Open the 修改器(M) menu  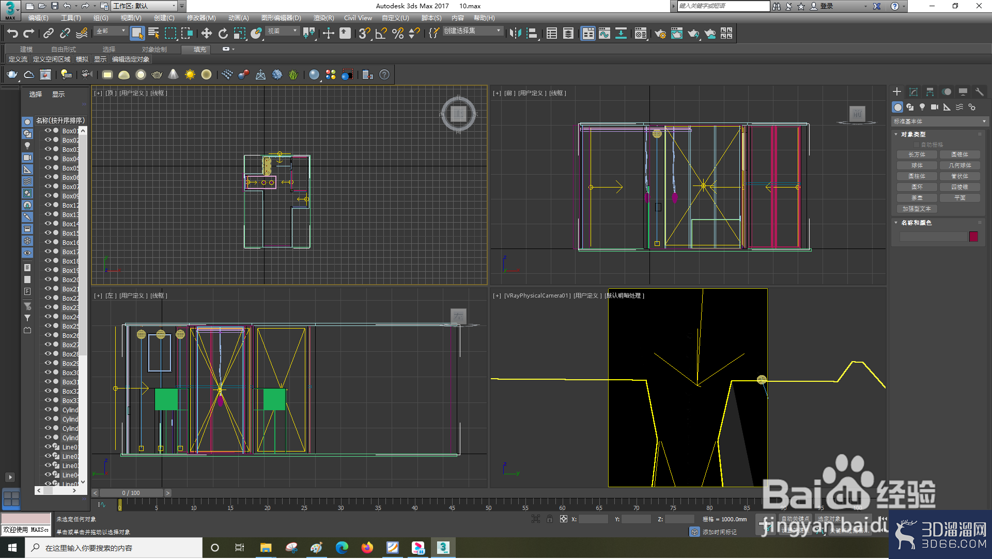coord(201,18)
